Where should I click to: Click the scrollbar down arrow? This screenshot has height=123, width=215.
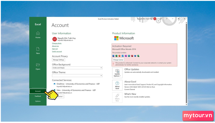186,104
